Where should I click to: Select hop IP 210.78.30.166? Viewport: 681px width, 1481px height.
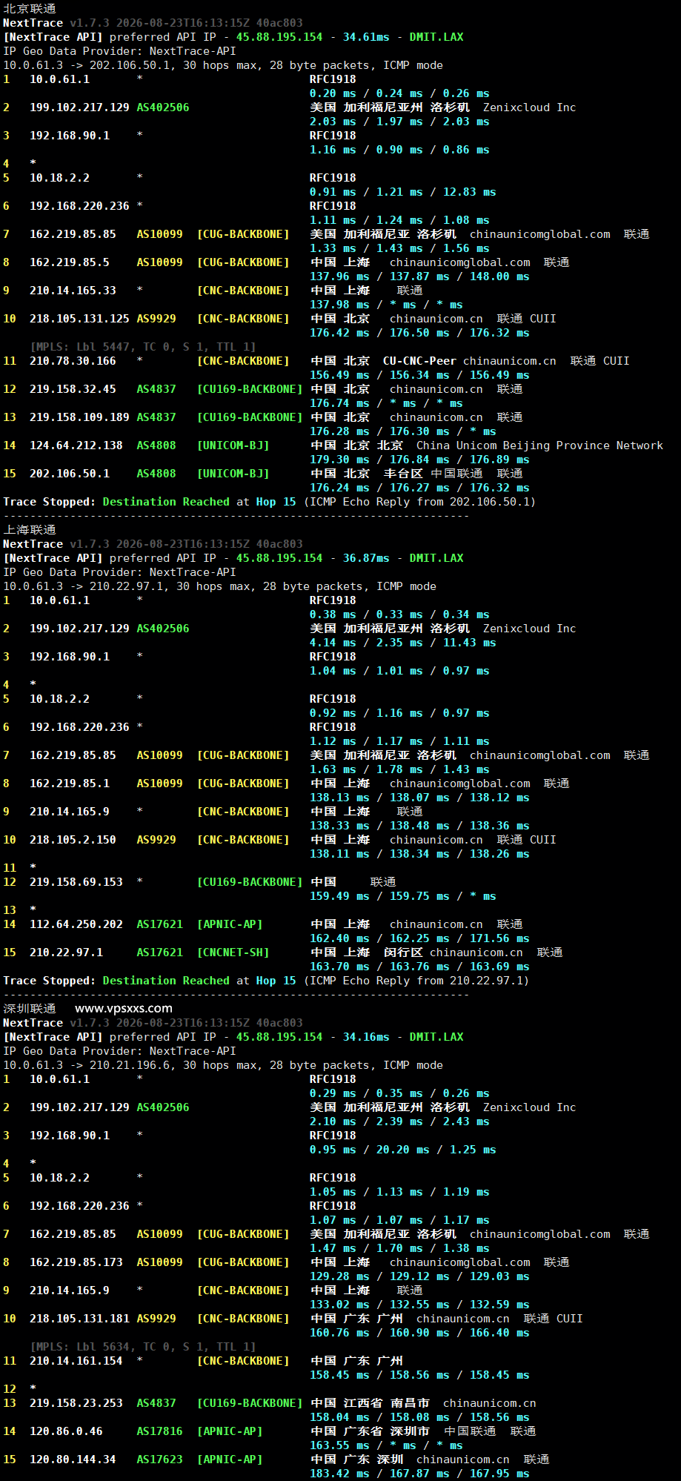coord(73,361)
